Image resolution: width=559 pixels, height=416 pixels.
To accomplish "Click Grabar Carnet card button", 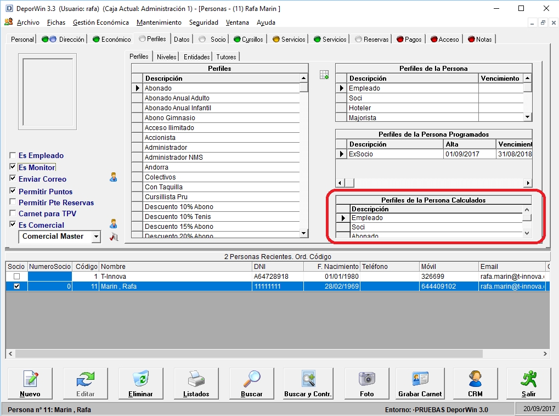I will click(420, 383).
